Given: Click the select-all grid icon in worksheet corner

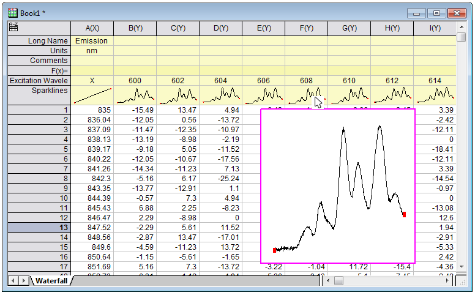Looking at the screenshot, I should 13,27.
